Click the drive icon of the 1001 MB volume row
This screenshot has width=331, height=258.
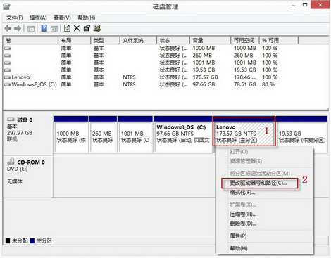(x=8, y=63)
